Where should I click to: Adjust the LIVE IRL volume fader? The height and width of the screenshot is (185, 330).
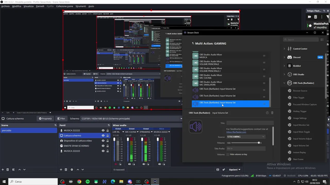click(114, 149)
